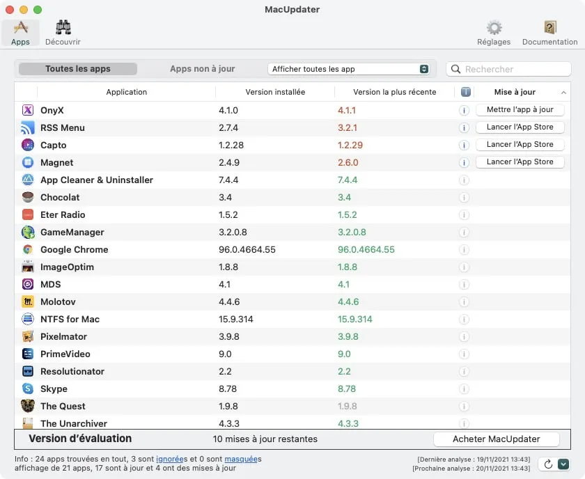The image size is (585, 479).
Task: Show info for Magnet update
Action: pyautogui.click(x=464, y=163)
